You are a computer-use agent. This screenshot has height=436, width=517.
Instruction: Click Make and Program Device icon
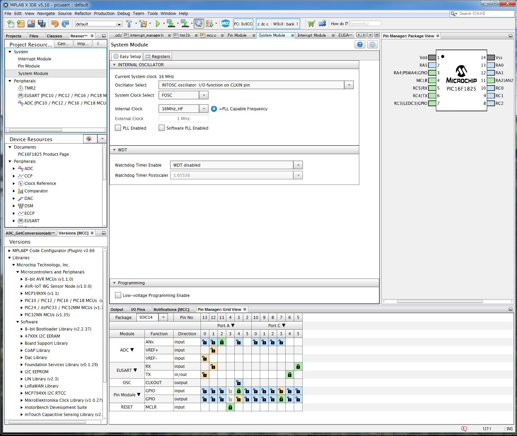pyautogui.click(x=171, y=24)
